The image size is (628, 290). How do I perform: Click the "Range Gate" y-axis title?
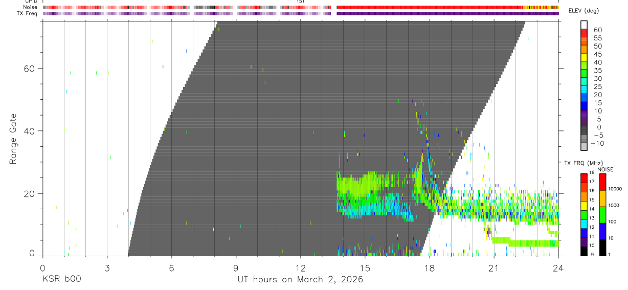tap(13, 139)
